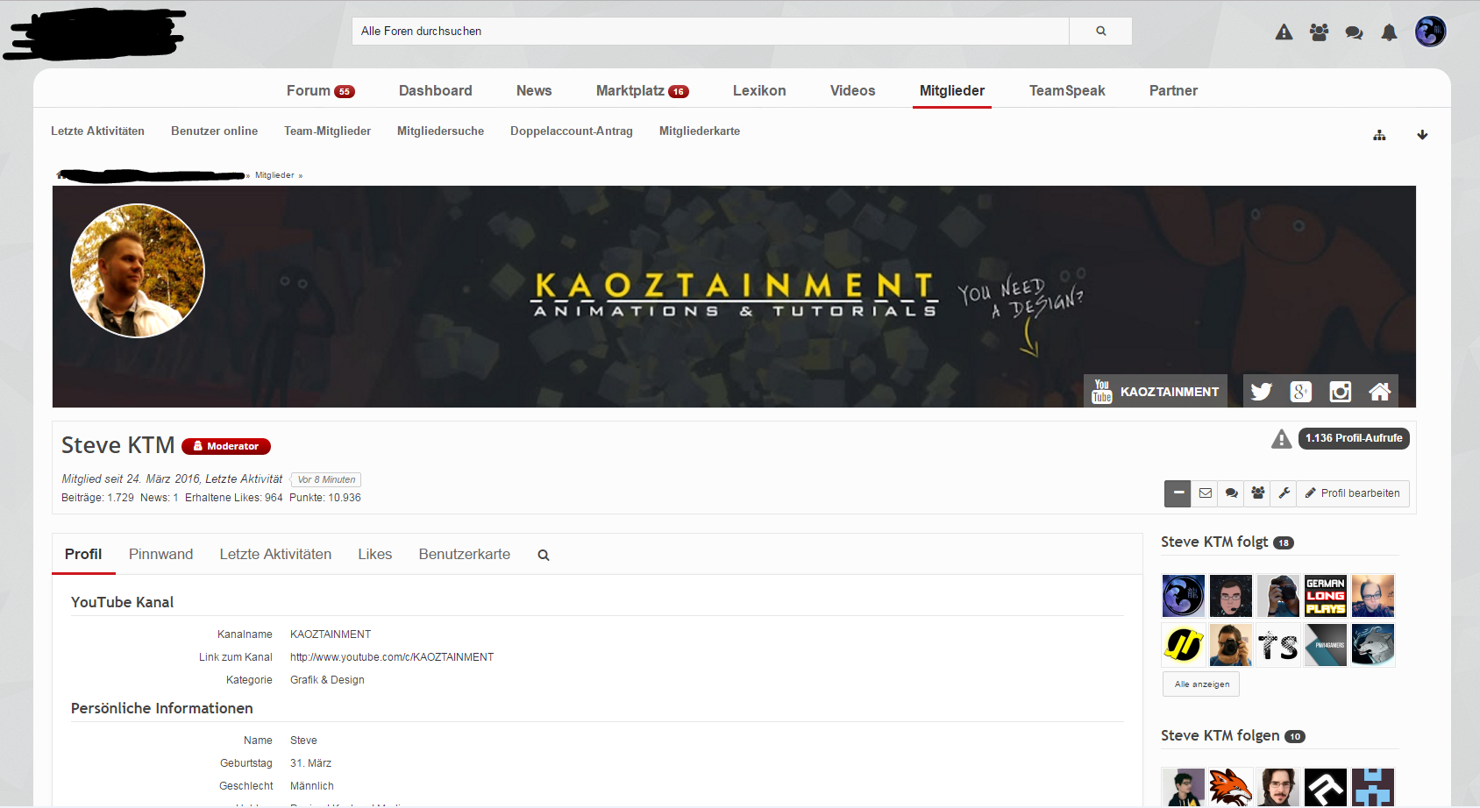
Task: Open Mitgliederkarte in the sub-navigation
Action: (700, 131)
